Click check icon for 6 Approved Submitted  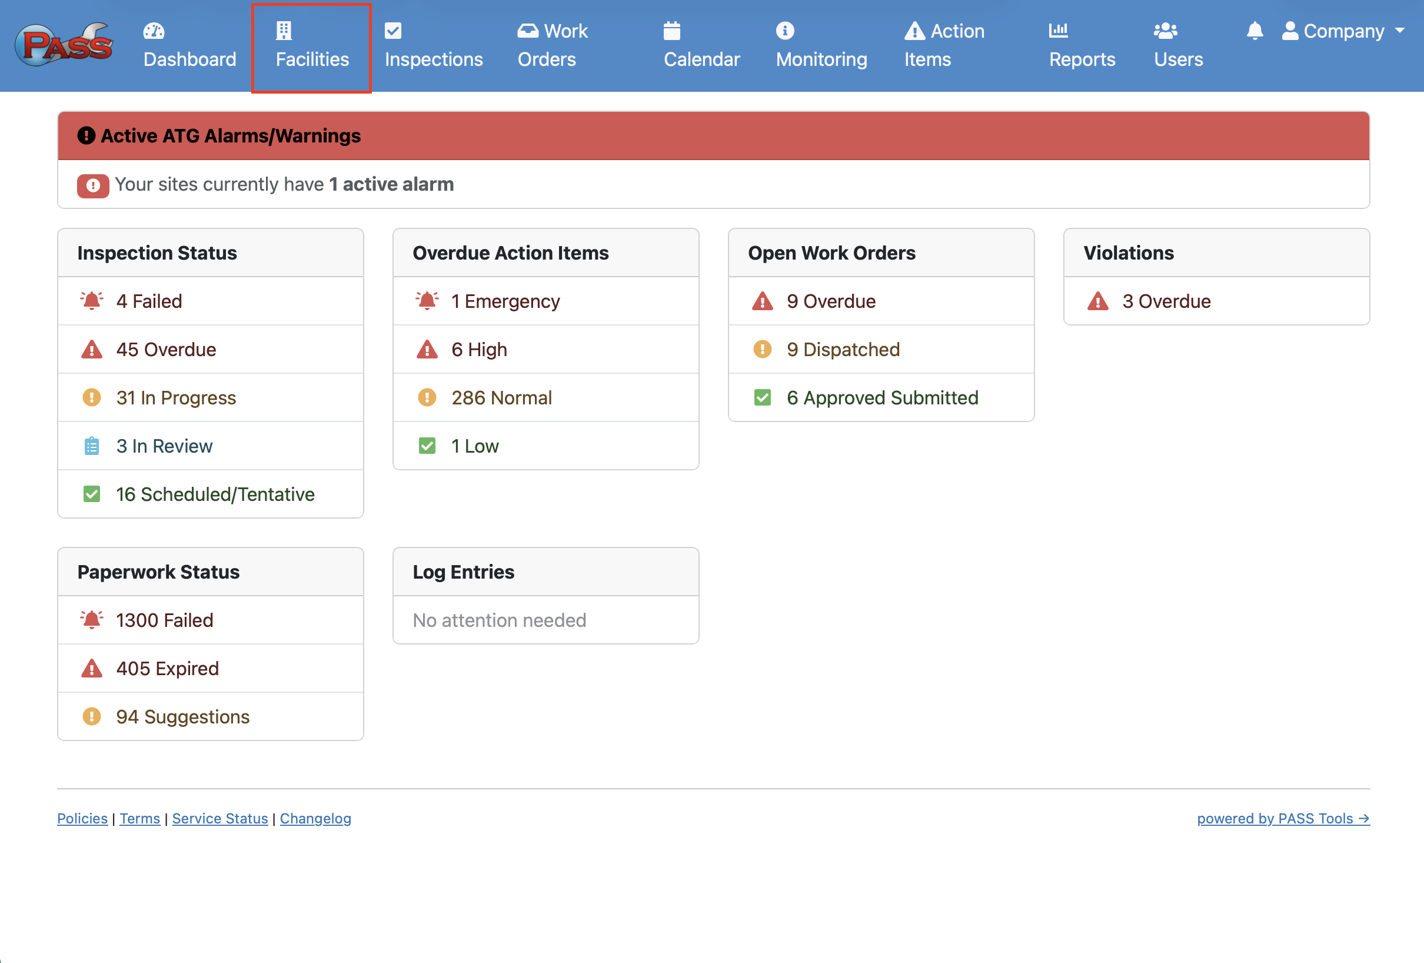(x=762, y=398)
